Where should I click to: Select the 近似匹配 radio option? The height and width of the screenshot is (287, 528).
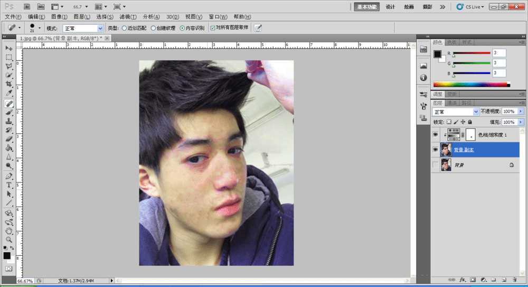tap(125, 28)
